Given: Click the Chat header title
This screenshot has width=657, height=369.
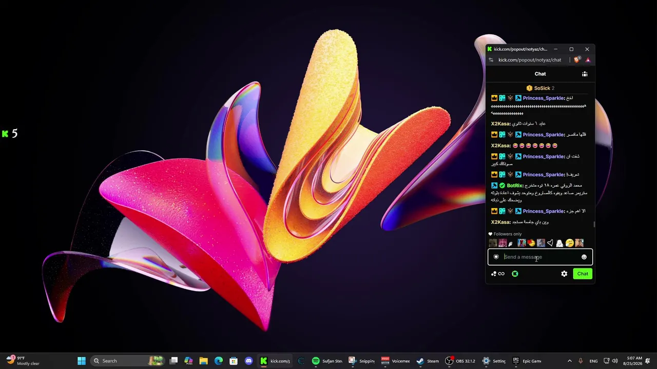Looking at the screenshot, I should pyautogui.click(x=540, y=74).
